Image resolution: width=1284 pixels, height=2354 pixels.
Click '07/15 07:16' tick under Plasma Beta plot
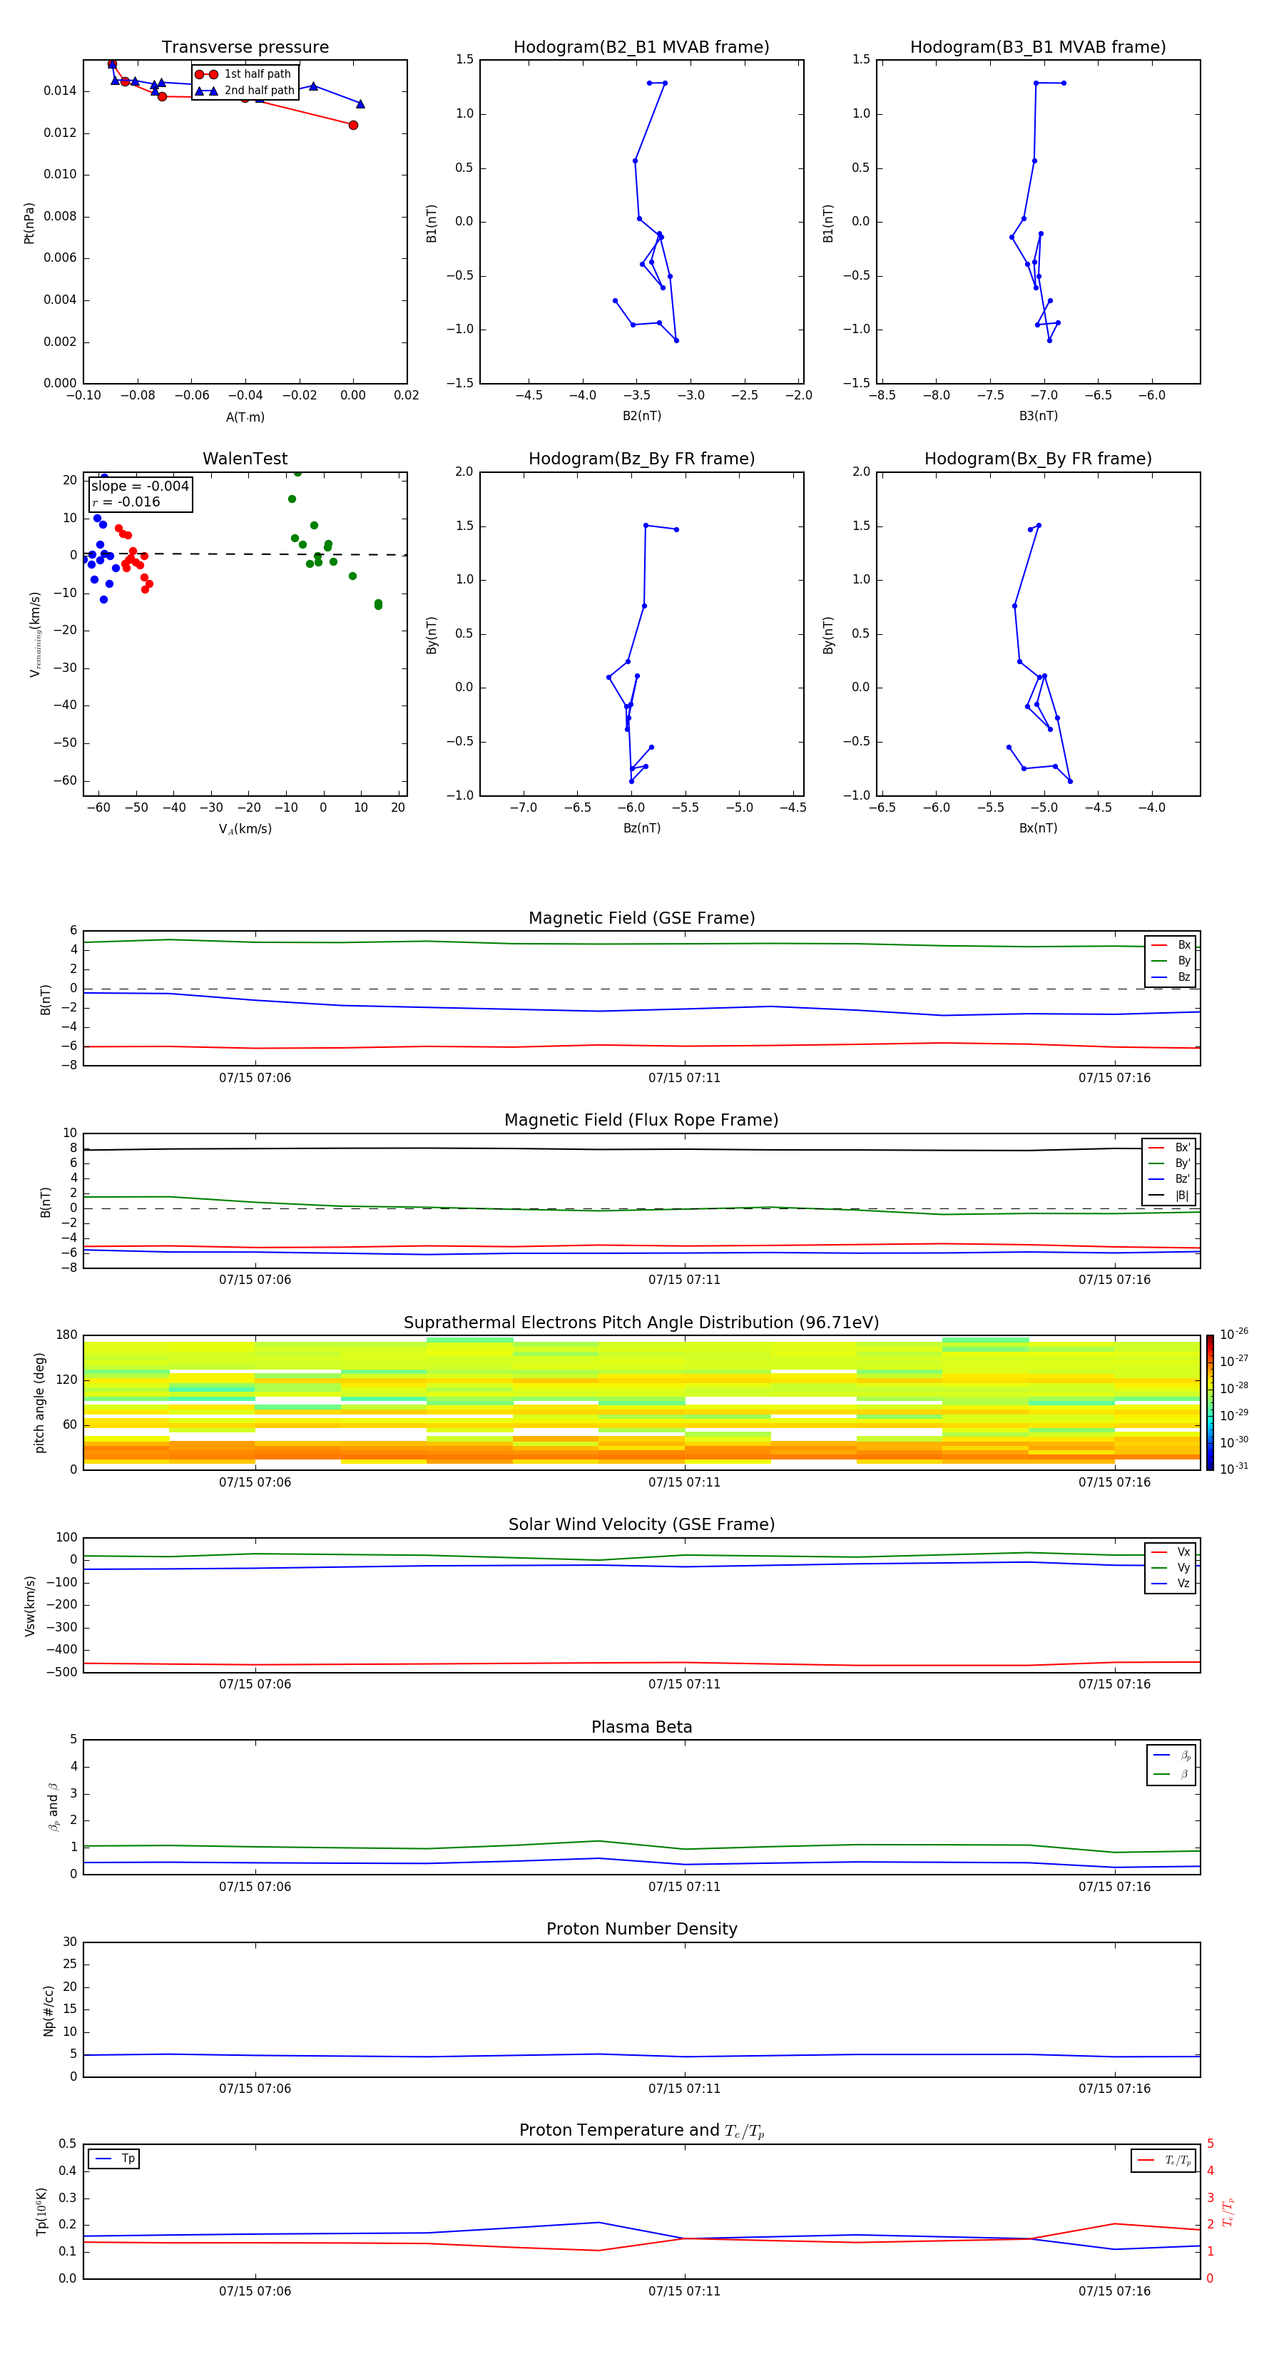[1114, 1887]
